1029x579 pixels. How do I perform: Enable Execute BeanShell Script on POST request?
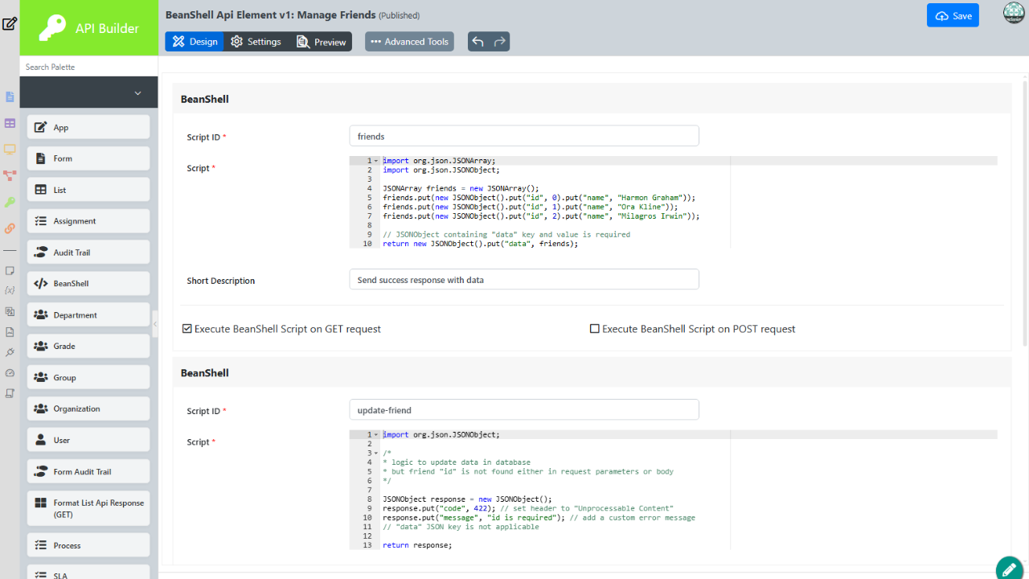click(x=595, y=329)
